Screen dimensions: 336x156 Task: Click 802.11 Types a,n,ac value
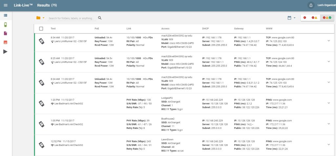(173, 151)
